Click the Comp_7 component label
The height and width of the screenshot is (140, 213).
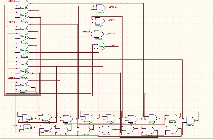point(23,43)
